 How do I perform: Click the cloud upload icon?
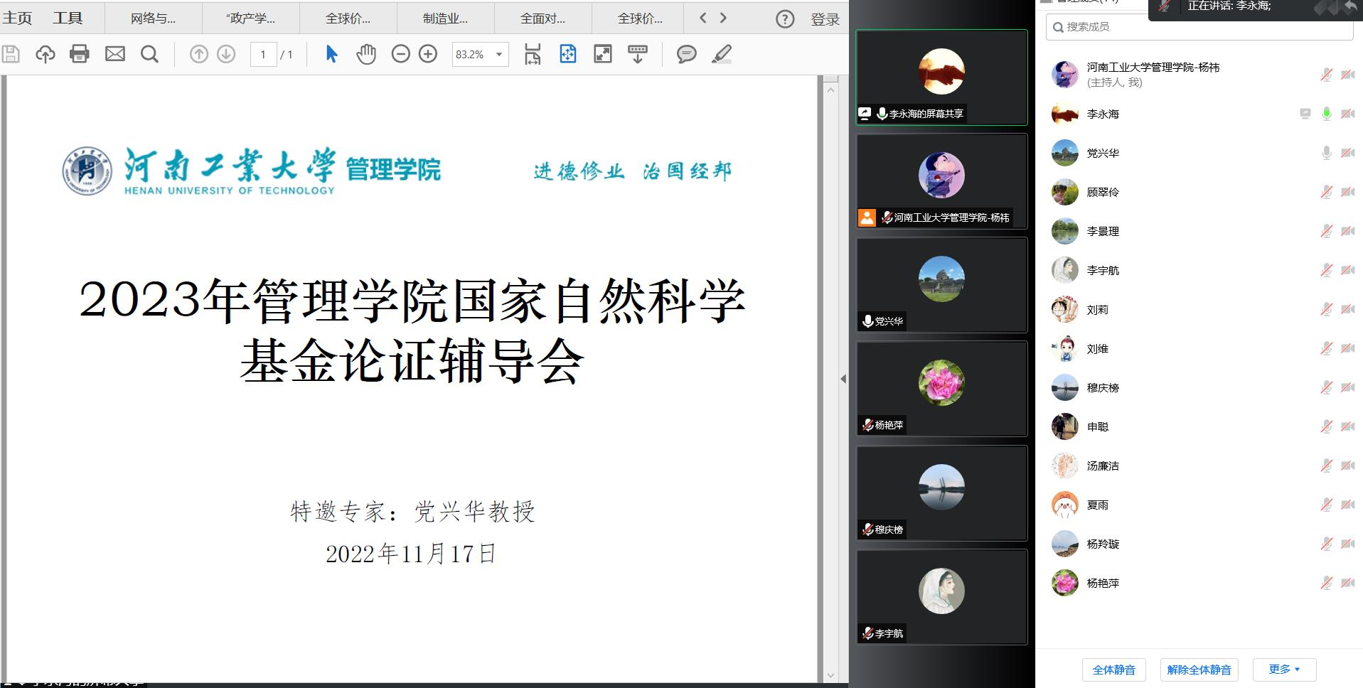(46, 54)
